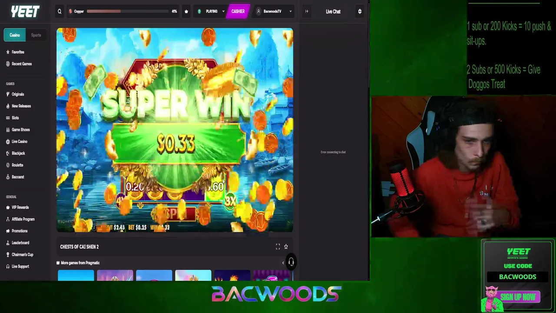The height and width of the screenshot is (313, 556).
Task: Go to Live Casino page
Action: (x=20, y=141)
